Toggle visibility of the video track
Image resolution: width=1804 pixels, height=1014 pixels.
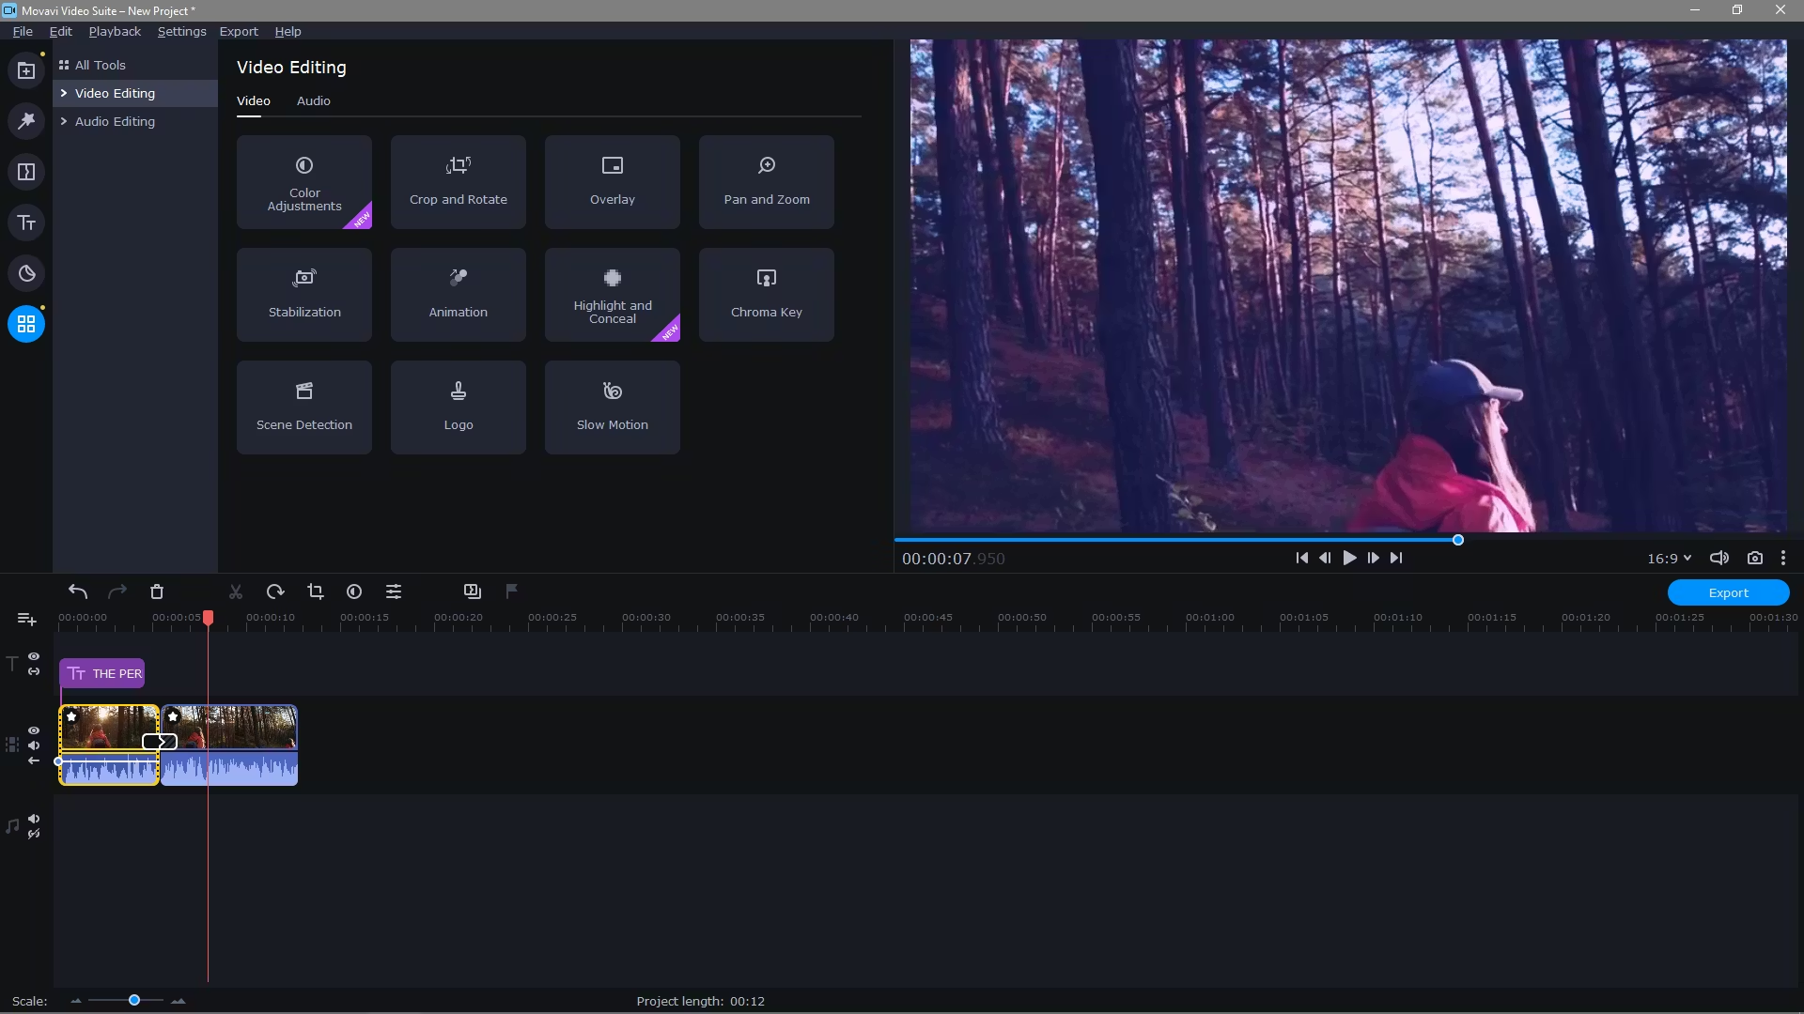pos(34,730)
